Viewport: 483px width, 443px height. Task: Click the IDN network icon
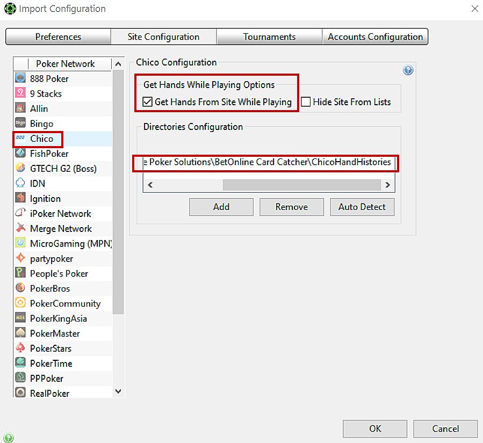point(20,183)
